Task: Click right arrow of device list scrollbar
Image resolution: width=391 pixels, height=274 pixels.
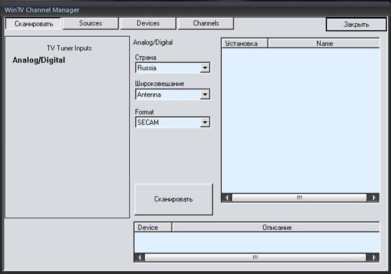Action: click(x=373, y=257)
